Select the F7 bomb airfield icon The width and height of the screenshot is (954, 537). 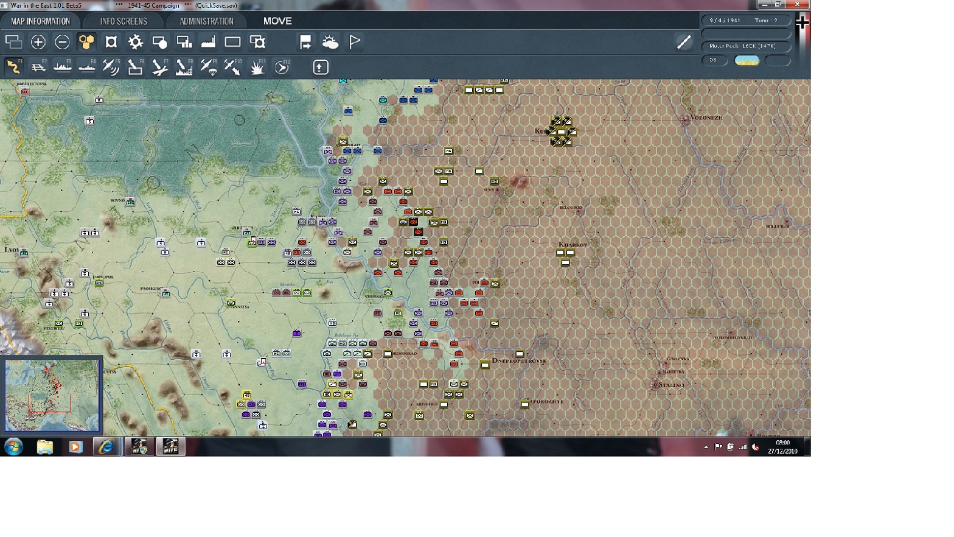pos(160,67)
